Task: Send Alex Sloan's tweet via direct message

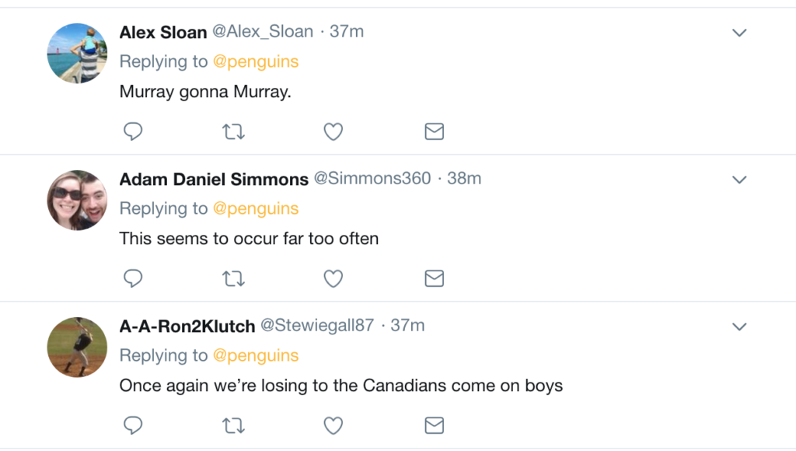Action: coord(434,132)
